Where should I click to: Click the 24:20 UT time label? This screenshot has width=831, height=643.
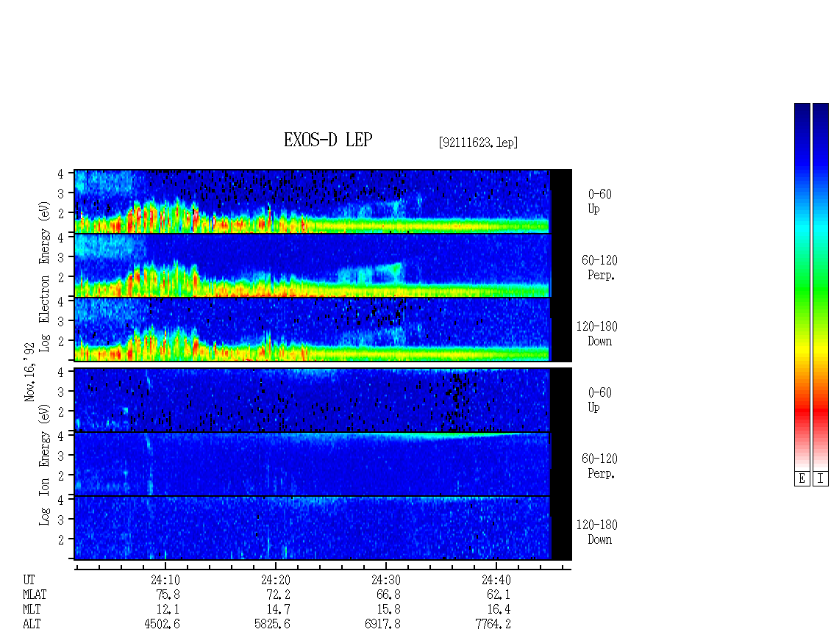click(x=276, y=580)
